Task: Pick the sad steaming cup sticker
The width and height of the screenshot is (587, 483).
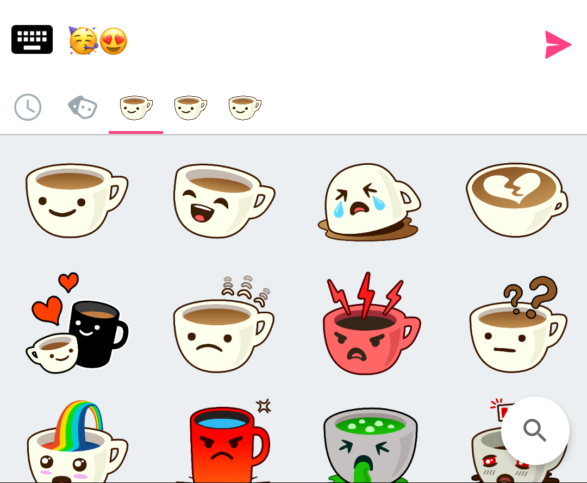Action: tap(224, 324)
